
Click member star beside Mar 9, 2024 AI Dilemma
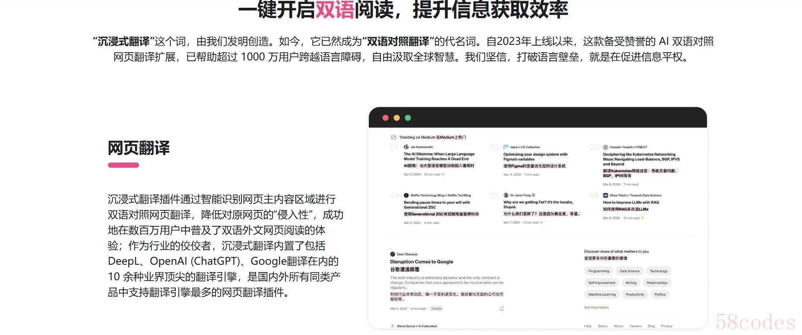pyautogui.click(x=443, y=175)
